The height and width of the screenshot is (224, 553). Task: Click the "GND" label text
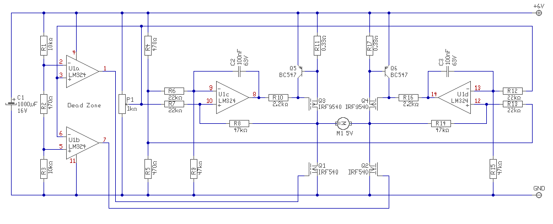pos(539,188)
